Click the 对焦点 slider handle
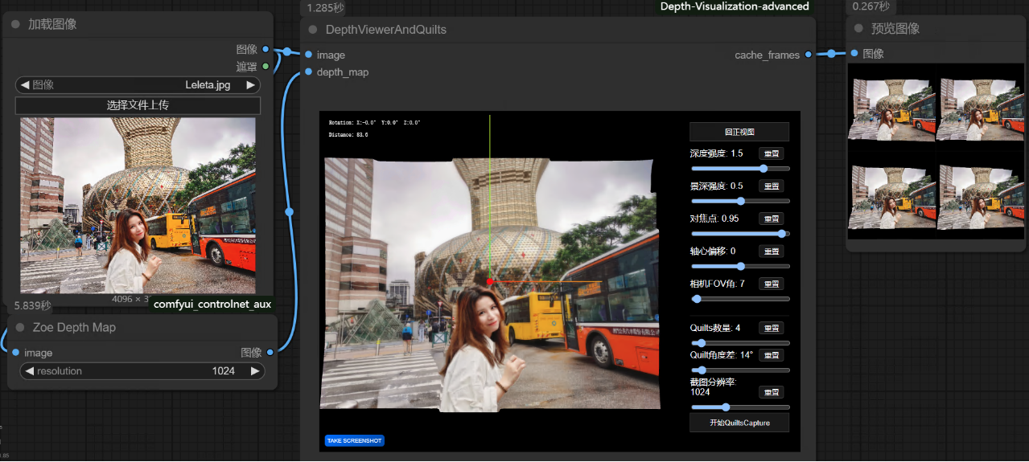The height and width of the screenshot is (462, 1029). click(x=781, y=234)
